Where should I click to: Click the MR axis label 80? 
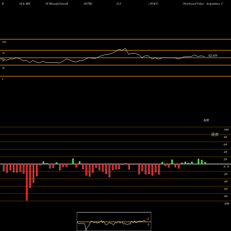click(x=225, y=137)
